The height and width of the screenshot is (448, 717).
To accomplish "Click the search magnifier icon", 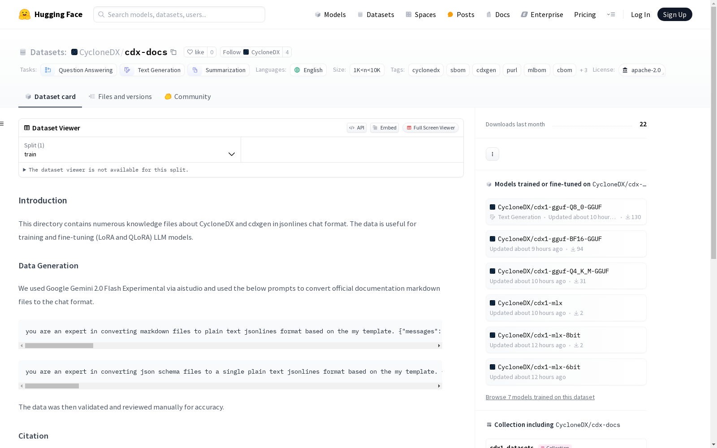I will click(x=101, y=14).
